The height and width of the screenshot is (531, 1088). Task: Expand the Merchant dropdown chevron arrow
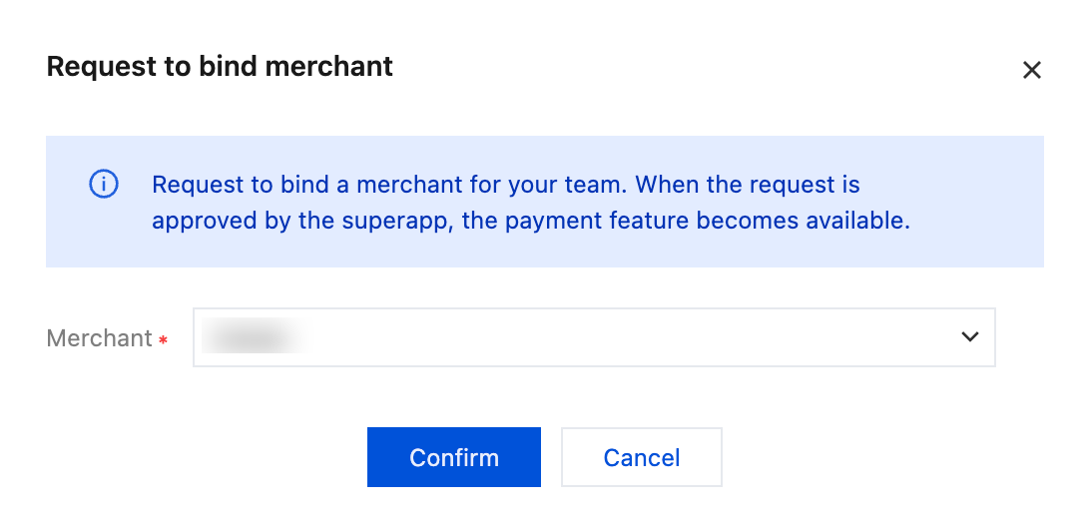(x=969, y=337)
